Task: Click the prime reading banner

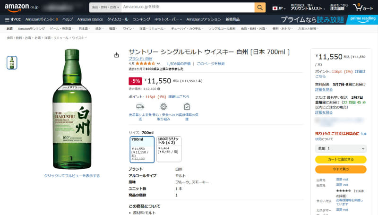Action: click(x=362, y=19)
